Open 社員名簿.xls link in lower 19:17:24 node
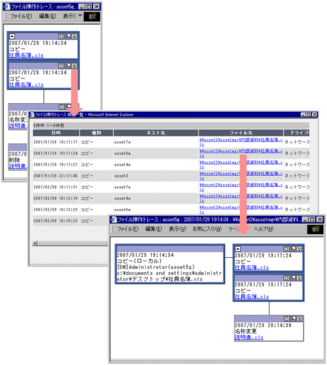 click(x=252, y=297)
